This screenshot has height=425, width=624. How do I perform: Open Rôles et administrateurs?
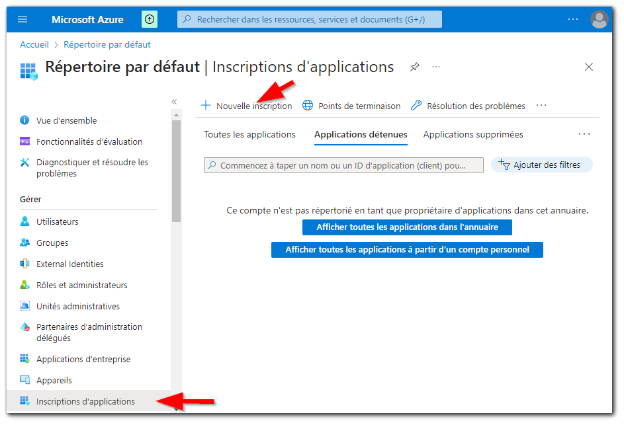point(81,285)
